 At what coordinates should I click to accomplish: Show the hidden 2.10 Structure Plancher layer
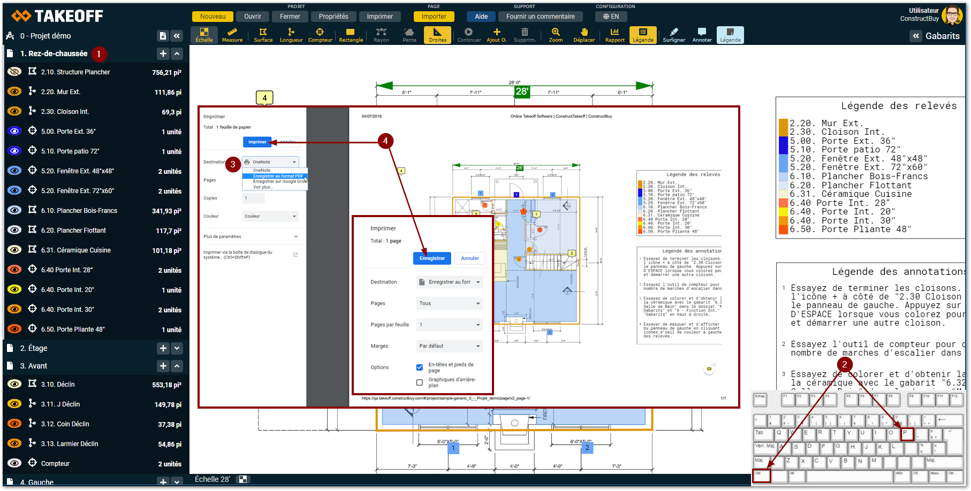(15, 72)
